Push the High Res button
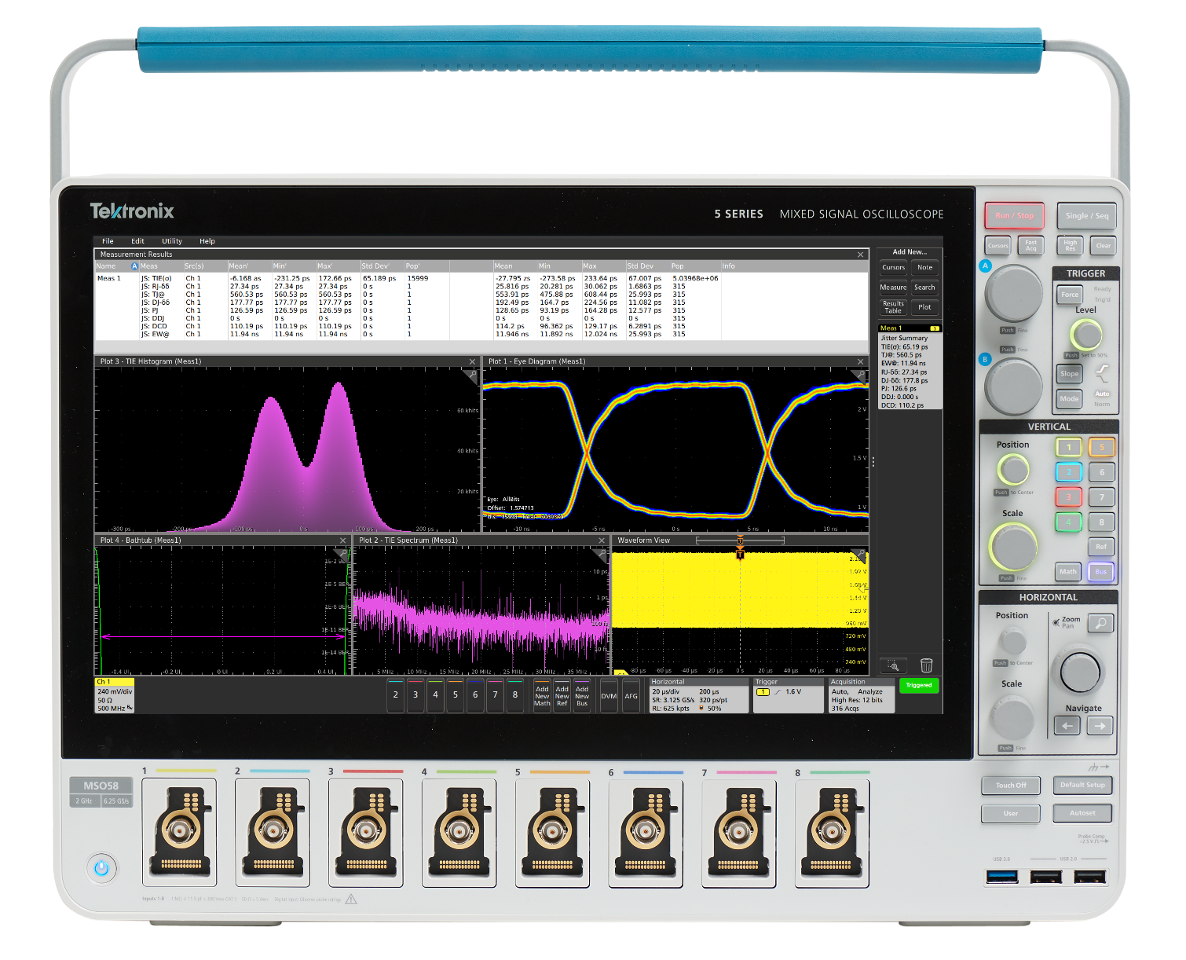 (x=1071, y=246)
